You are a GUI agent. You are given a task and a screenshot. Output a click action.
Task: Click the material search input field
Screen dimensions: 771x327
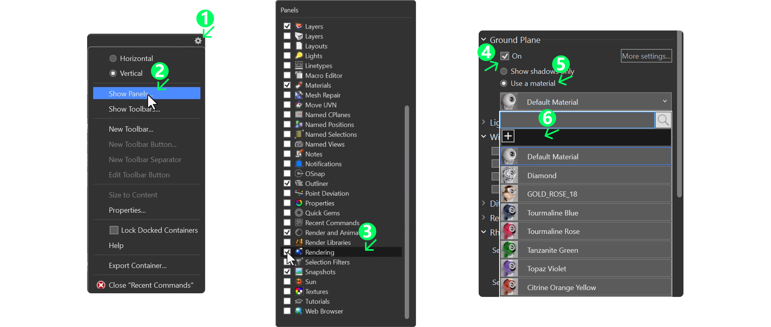(x=577, y=120)
